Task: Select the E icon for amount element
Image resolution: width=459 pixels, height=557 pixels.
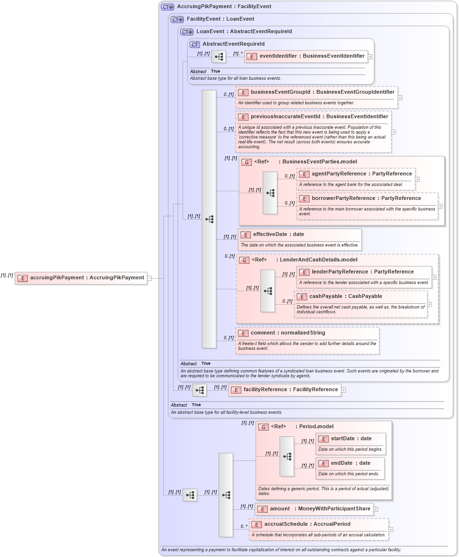Action: 262,509
